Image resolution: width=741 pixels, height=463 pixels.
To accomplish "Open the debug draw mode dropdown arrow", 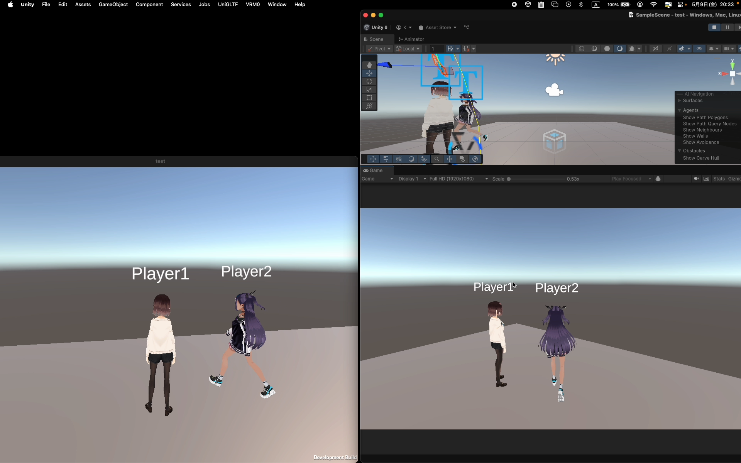I will pos(639,49).
